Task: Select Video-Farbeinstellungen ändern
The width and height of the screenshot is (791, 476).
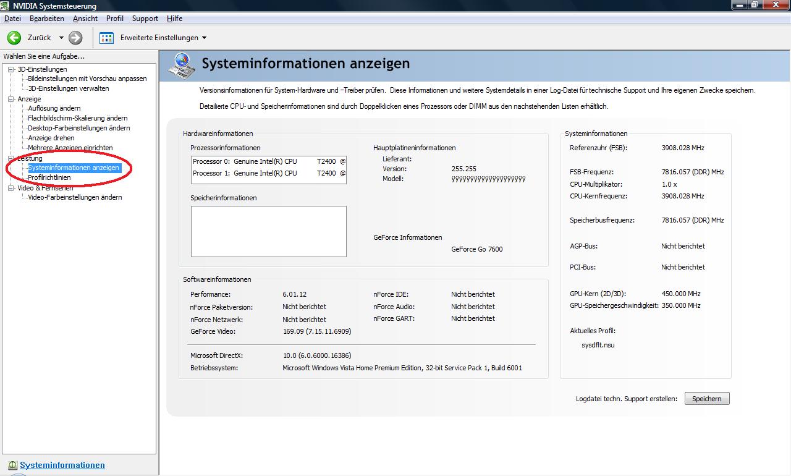Action: tap(75, 197)
